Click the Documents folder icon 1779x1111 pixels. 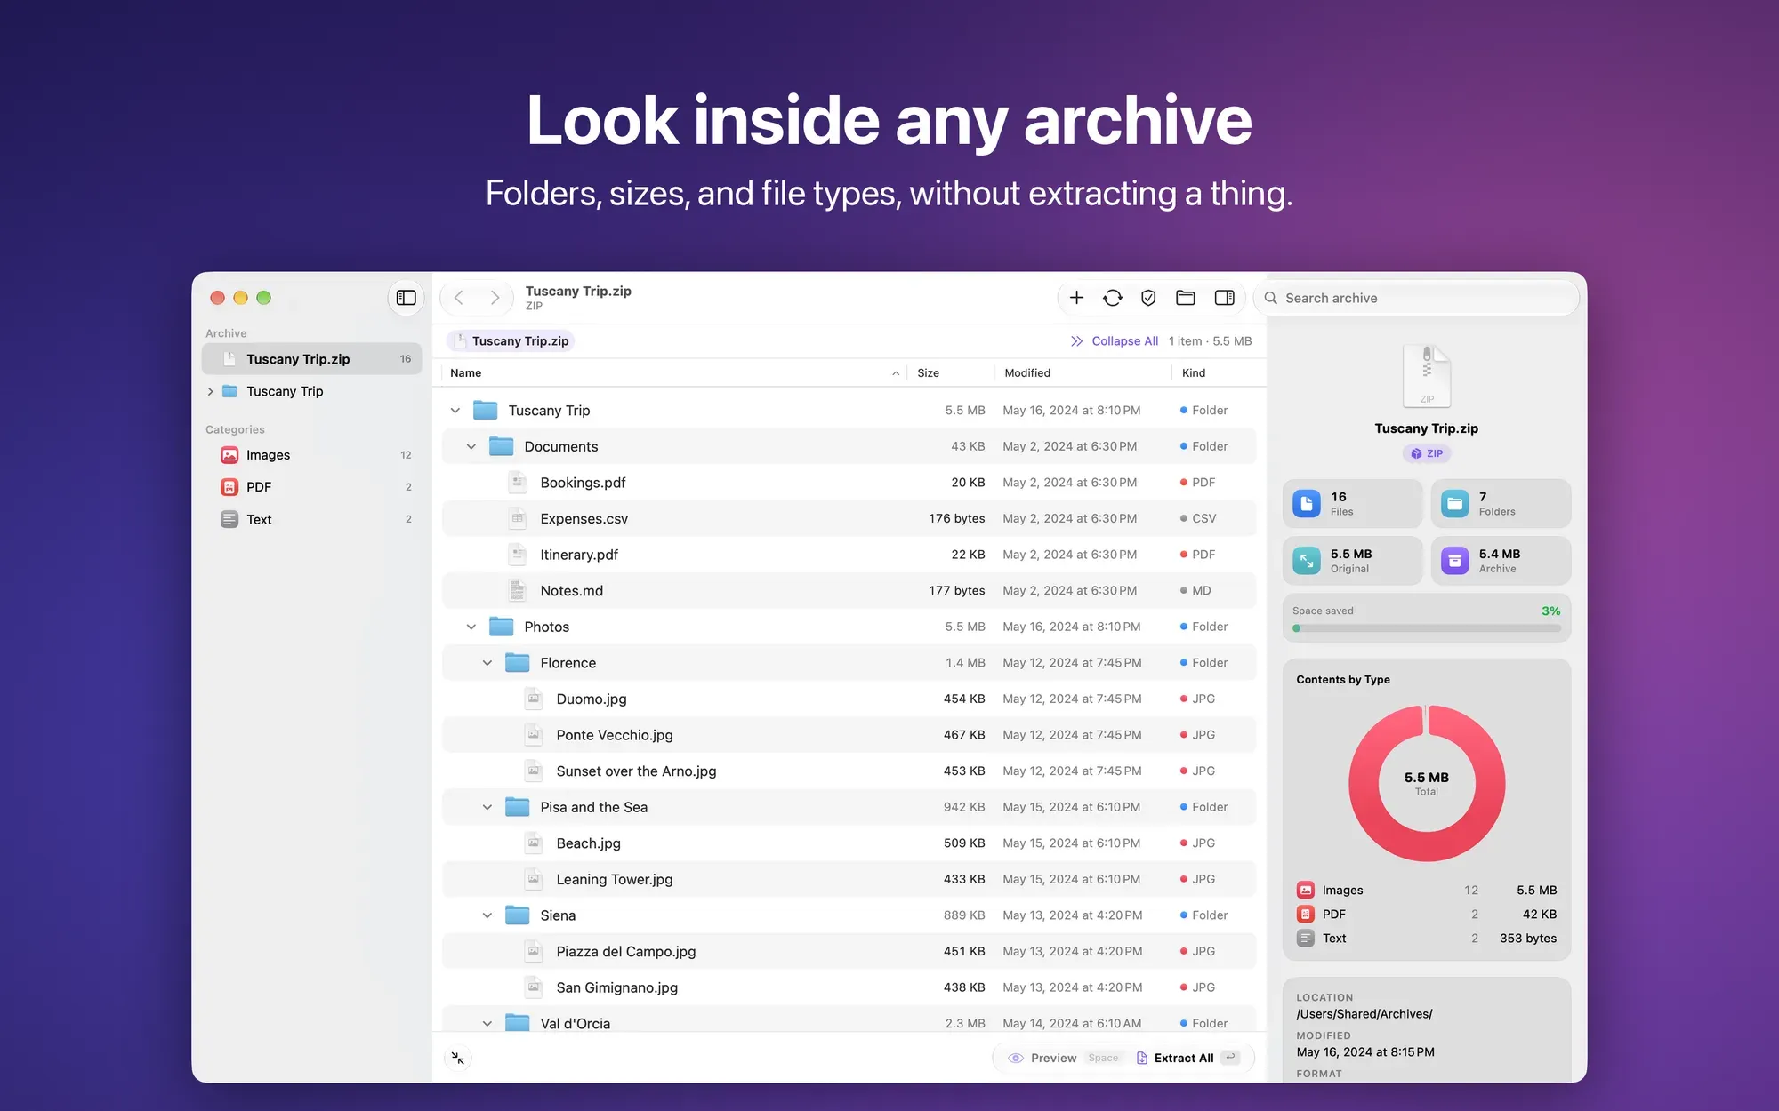click(x=502, y=445)
